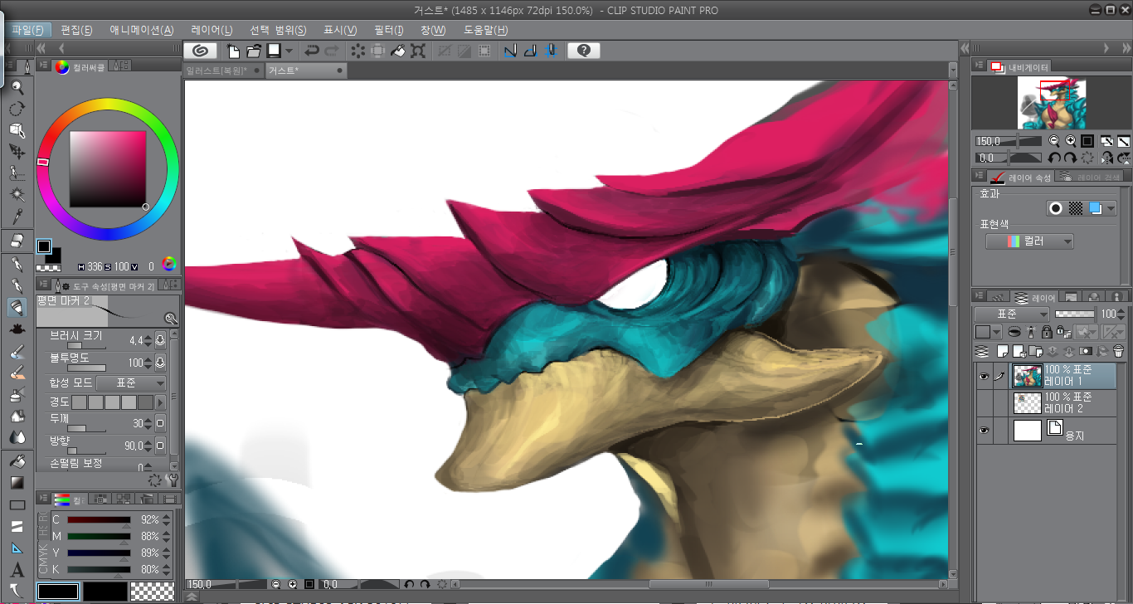Select the Fill bucket tool
1133x604 pixels.
(x=17, y=460)
